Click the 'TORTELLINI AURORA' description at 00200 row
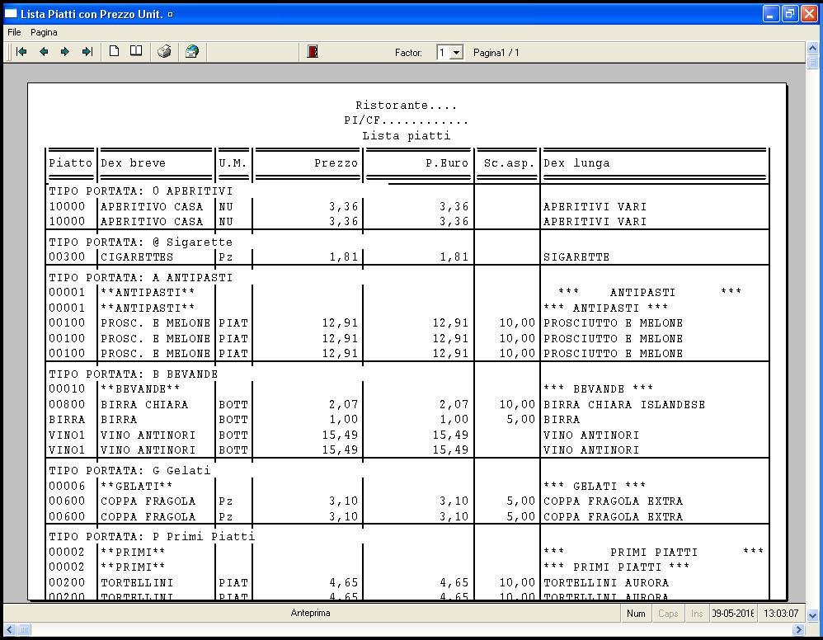This screenshot has height=640, width=823. (606, 582)
